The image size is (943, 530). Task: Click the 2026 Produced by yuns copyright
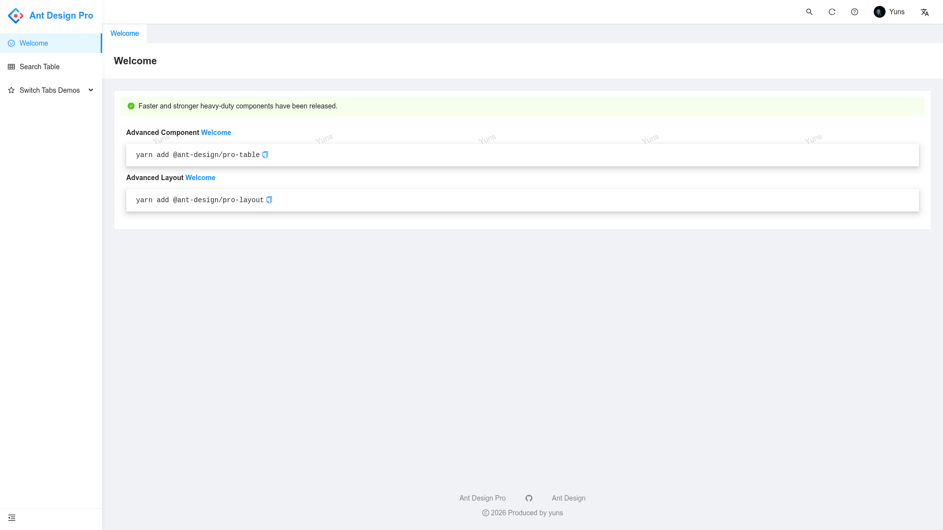click(x=523, y=513)
